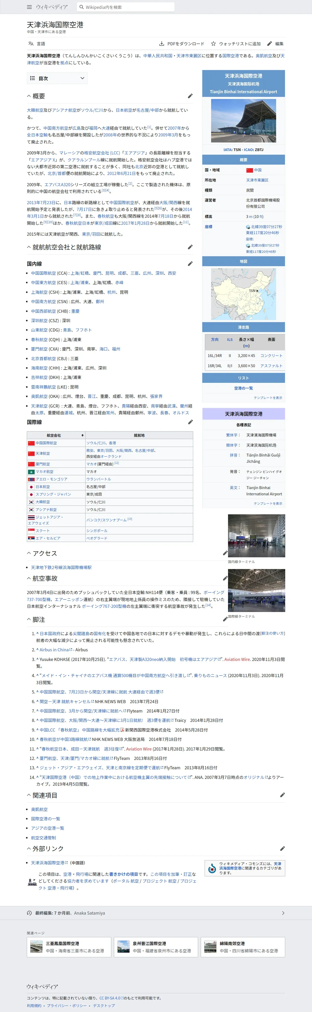Viewport: 312px width, 1012px height.
Task: Switch to デスクトップ view link
Action: tap(104, 1005)
